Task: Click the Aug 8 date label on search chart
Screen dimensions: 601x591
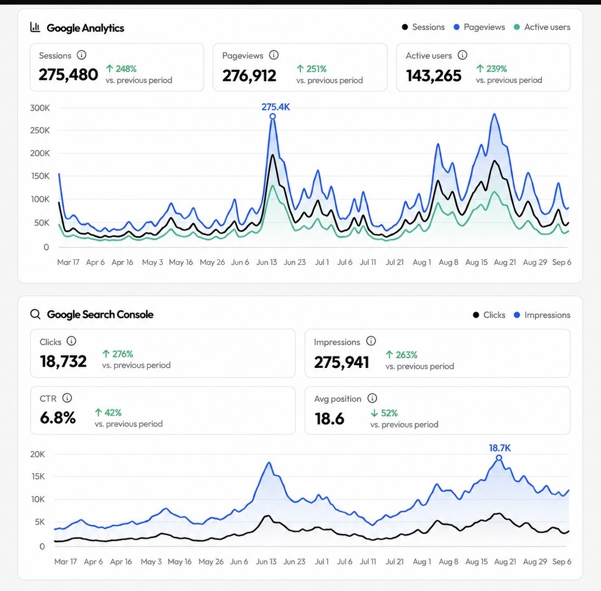Action: (x=448, y=561)
